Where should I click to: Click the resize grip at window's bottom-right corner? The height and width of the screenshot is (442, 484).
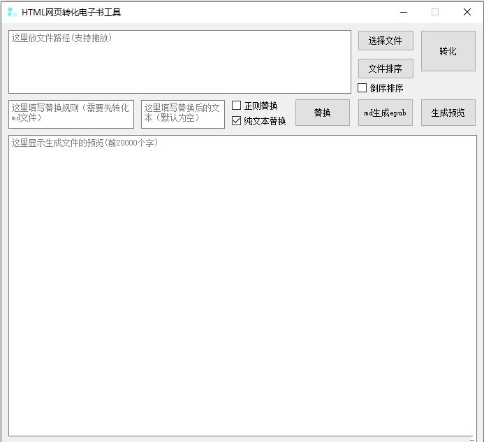click(479, 438)
